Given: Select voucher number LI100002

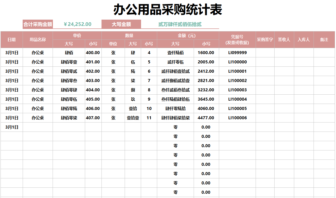Looking at the screenshot, I should 237,81.
